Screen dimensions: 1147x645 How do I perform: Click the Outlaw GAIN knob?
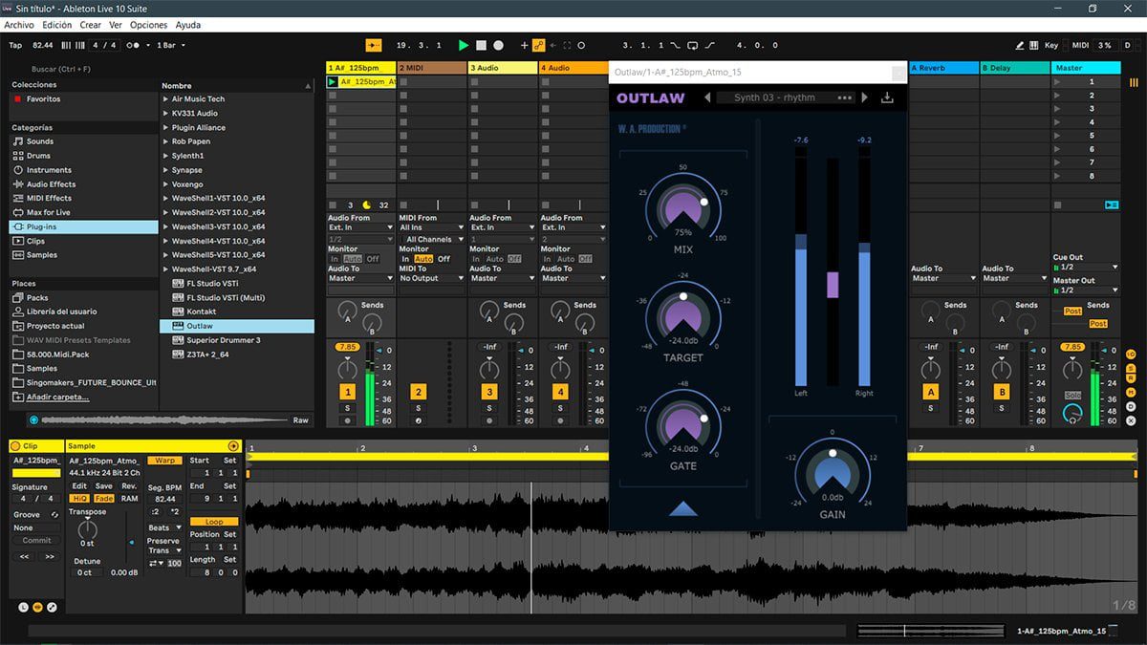(x=832, y=473)
